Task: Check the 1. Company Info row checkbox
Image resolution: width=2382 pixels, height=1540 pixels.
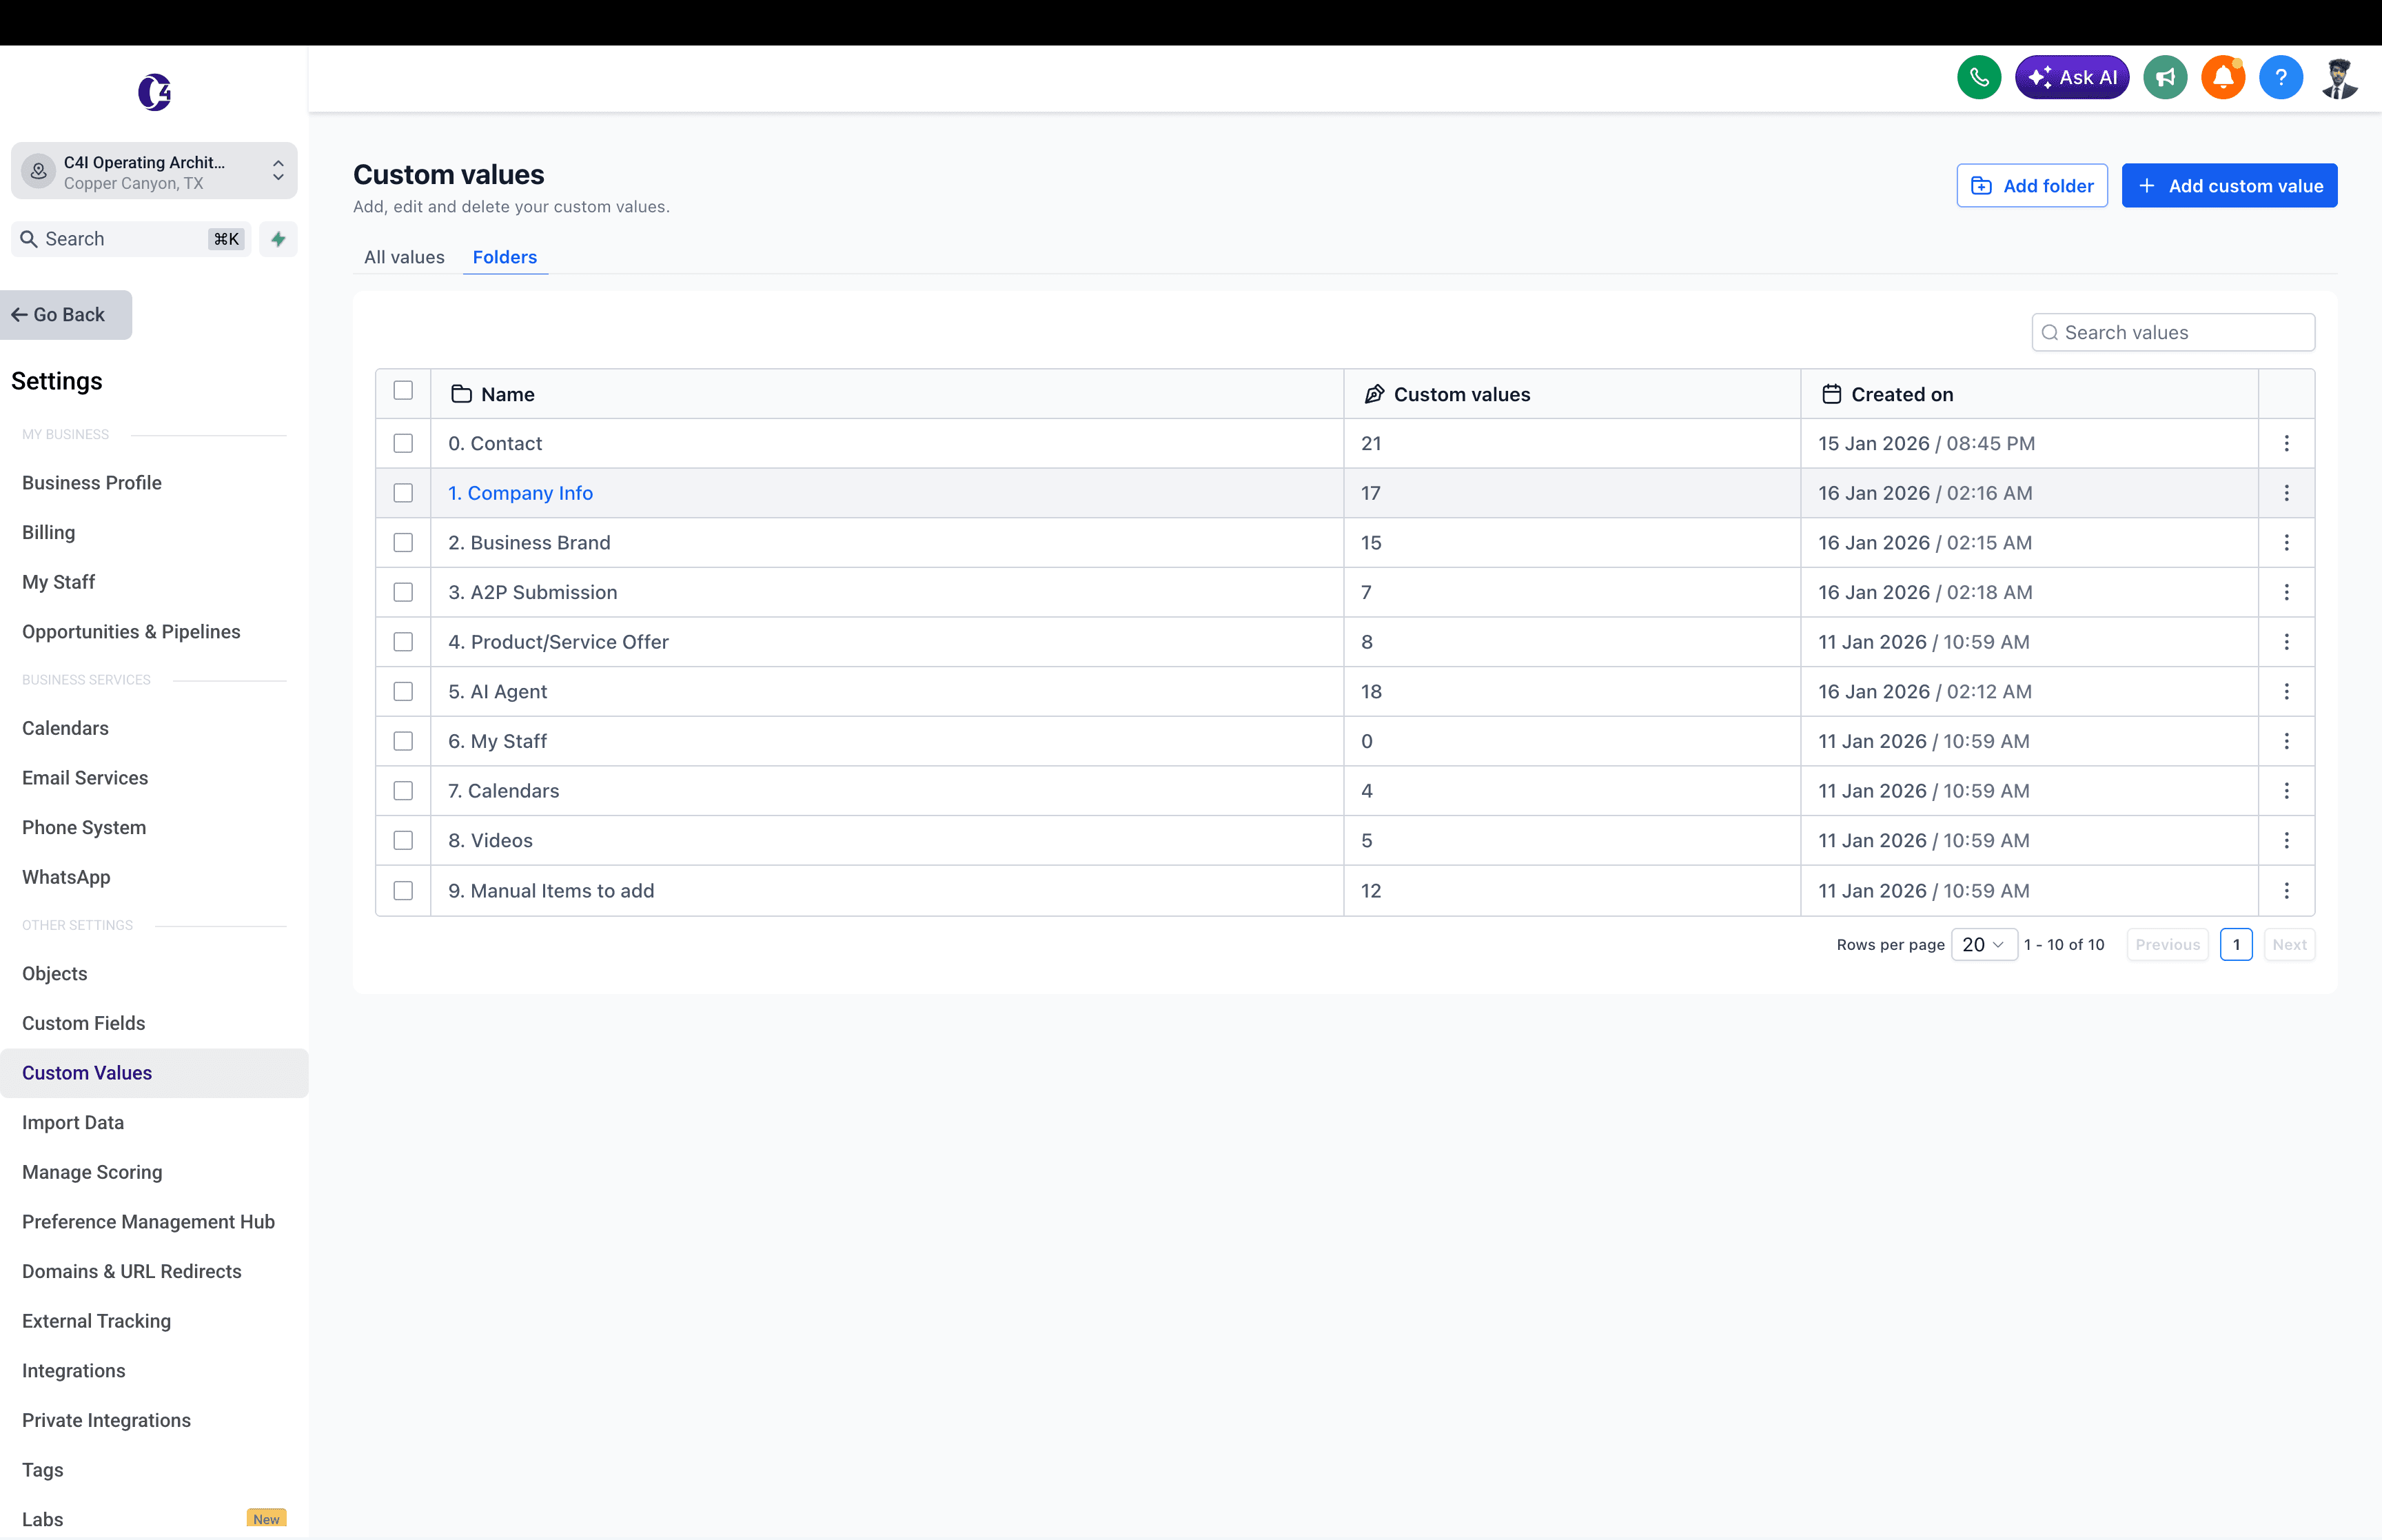Action: pos(403,493)
